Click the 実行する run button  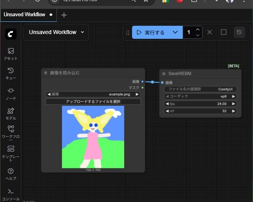pos(150,32)
